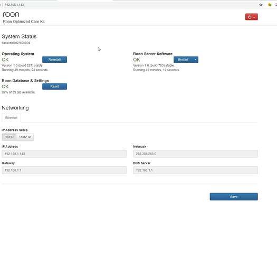Click the IP Address field
The height and width of the screenshot is (263, 277).
click(64, 154)
